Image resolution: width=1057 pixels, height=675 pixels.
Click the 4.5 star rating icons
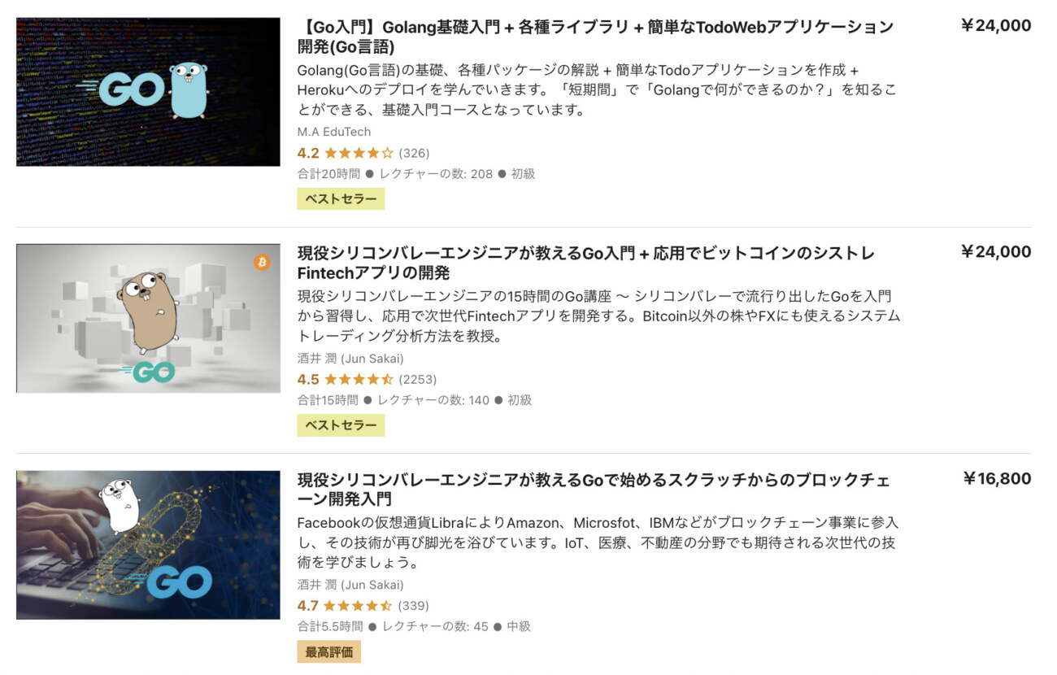tap(359, 379)
